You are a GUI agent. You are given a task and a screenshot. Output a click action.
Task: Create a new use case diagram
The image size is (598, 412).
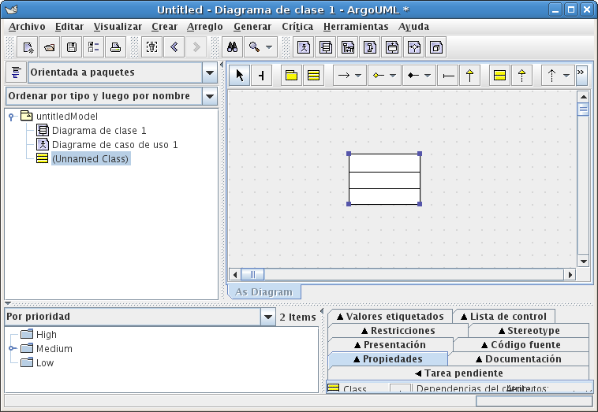[x=304, y=47]
